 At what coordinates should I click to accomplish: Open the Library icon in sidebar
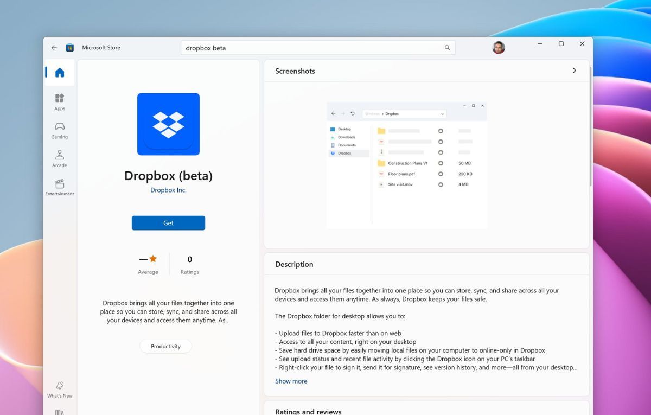pyautogui.click(x=60, y=412)
